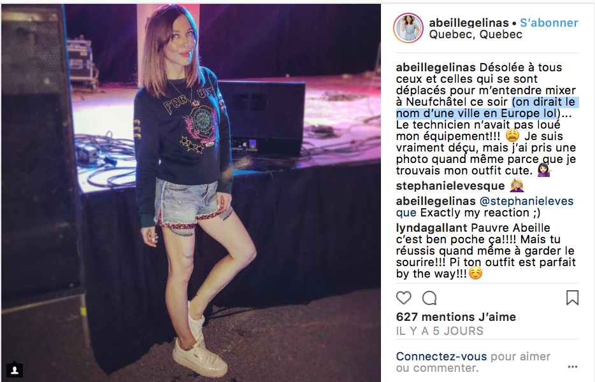Open abeillegelinas name in reply comment
The width and height of the screenshot is (595, 382).
coord(436,201)
